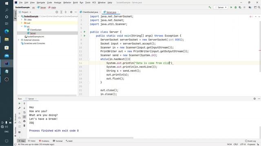Viewport: 261px width, 146px height.
Task: Open the Server run configuration dropdown
Action: pos(221,7)
